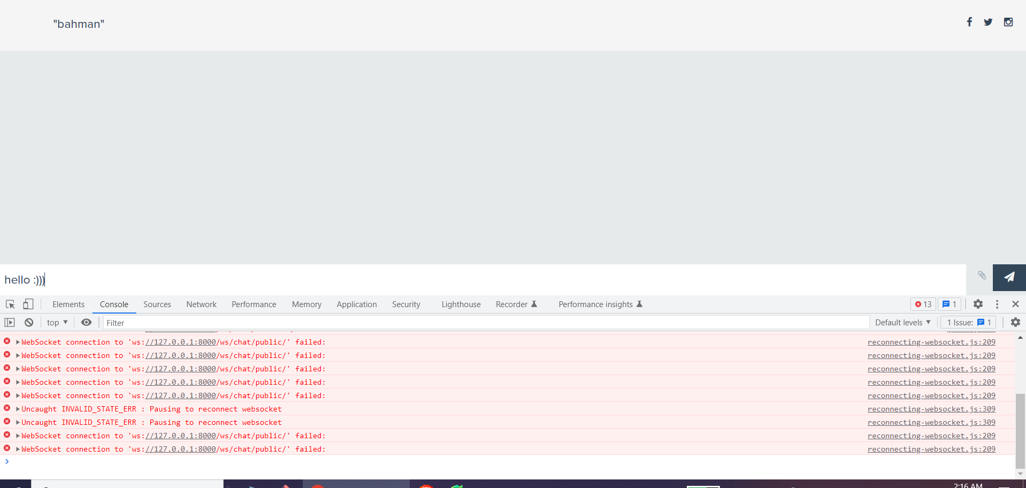
Task: Activate the inspect element picker icon
Action: [x=10, y=304]
